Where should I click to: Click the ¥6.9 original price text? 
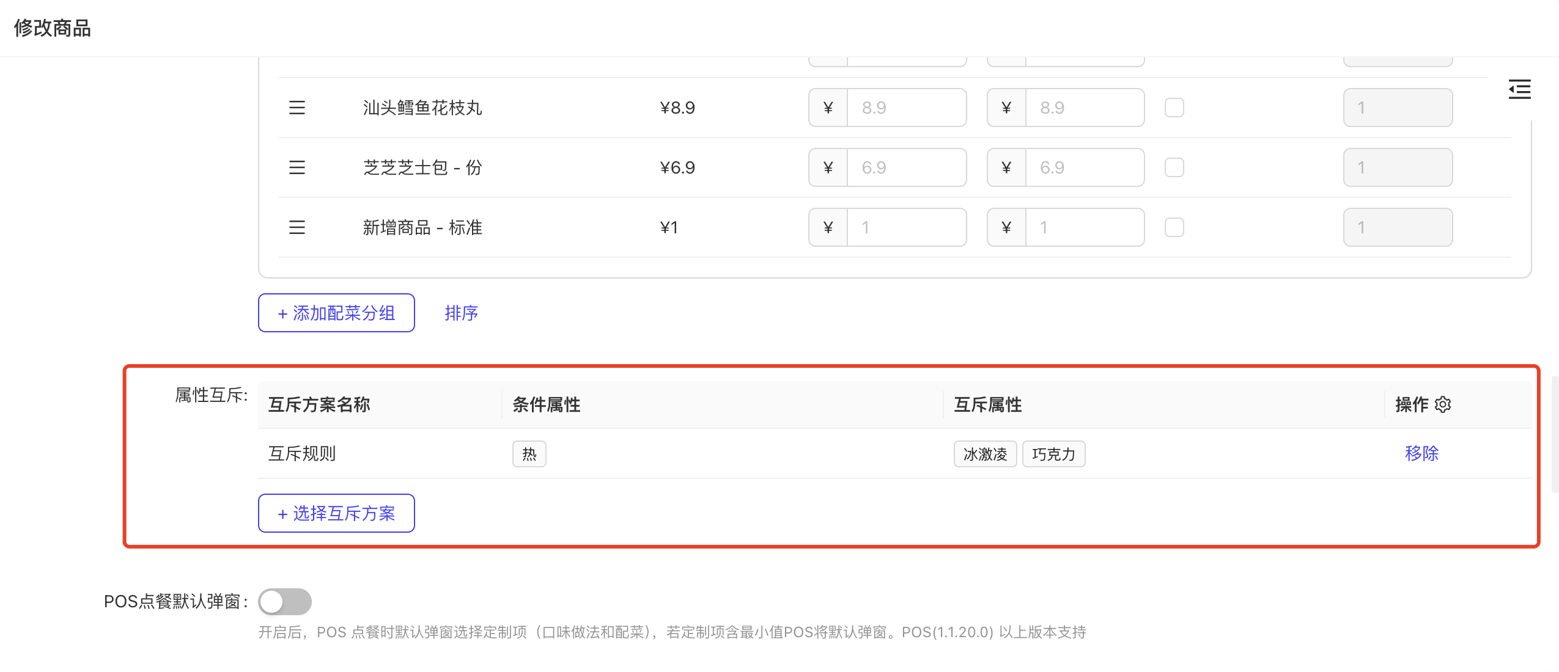point(677,167)
